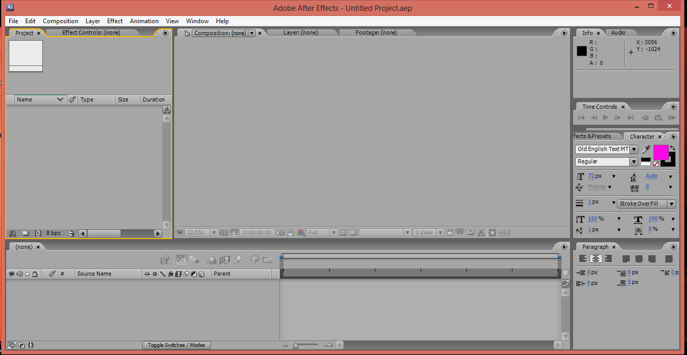This screenshot has height=355, width=687.
Task: Select Left align text in Paragraph panel
Action: click(x=583, y=259)
